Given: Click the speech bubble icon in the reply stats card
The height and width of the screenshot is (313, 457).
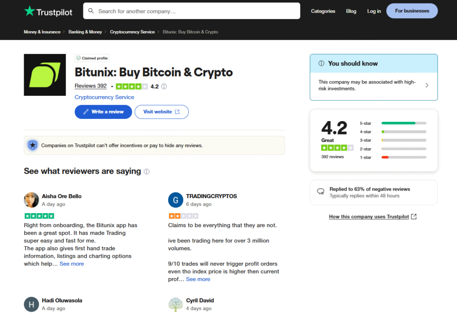Looking at the screenshot, I should point(320,191).
